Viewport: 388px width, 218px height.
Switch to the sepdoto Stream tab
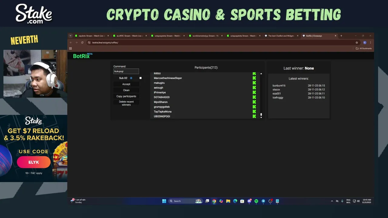(92, 36)
